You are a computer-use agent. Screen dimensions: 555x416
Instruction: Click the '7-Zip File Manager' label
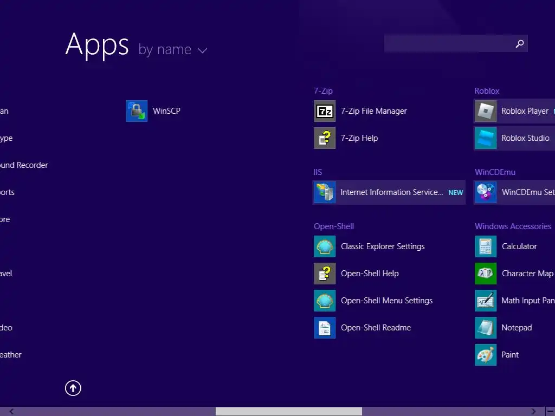click(x=374, y=111)
